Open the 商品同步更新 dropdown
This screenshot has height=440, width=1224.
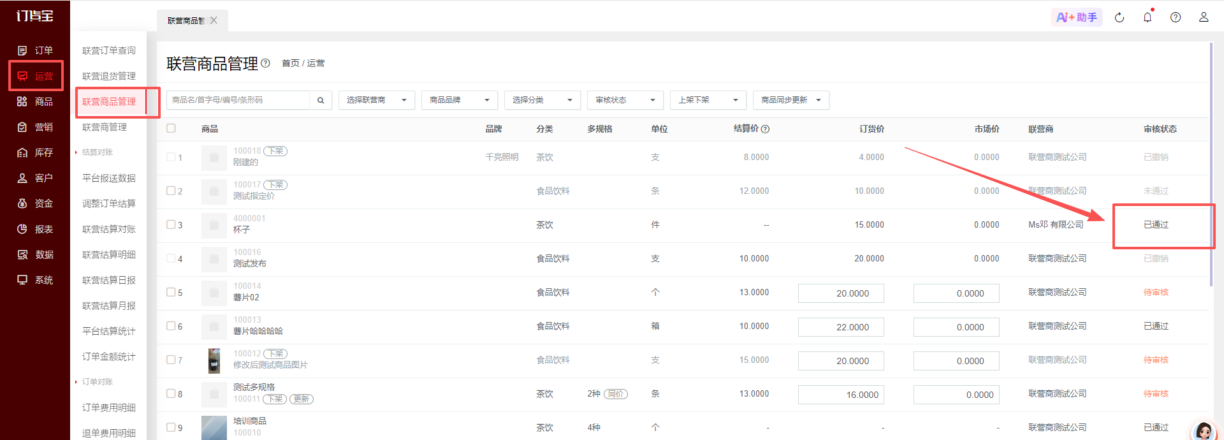[x=790, y=100]
